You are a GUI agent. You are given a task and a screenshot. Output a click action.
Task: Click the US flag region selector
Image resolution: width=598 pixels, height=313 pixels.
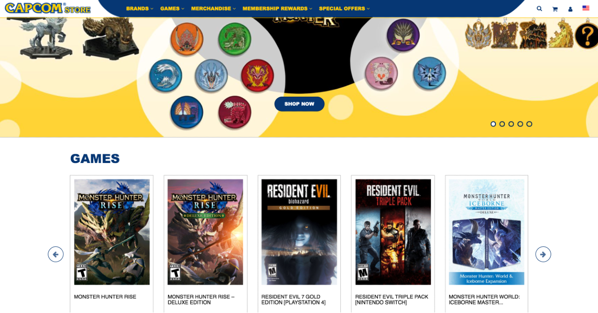[586, 8]
